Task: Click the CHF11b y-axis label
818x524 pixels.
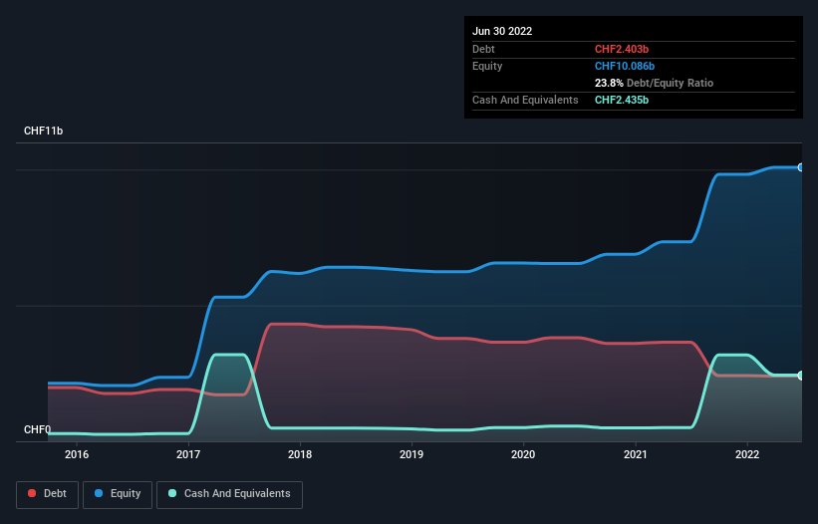Action: click(x=43, y=131)
